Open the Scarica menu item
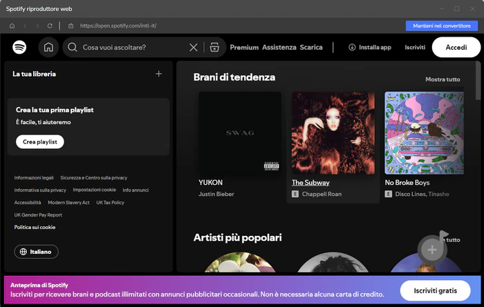The image size is (484, 307). point(311,47)
